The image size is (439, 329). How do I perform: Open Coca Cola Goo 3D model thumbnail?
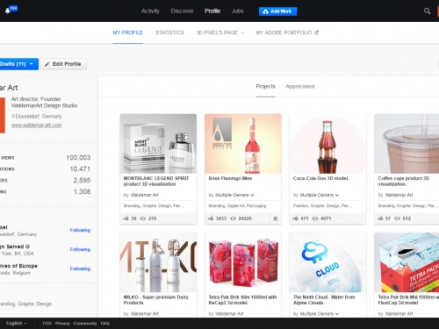pos(327,144)
